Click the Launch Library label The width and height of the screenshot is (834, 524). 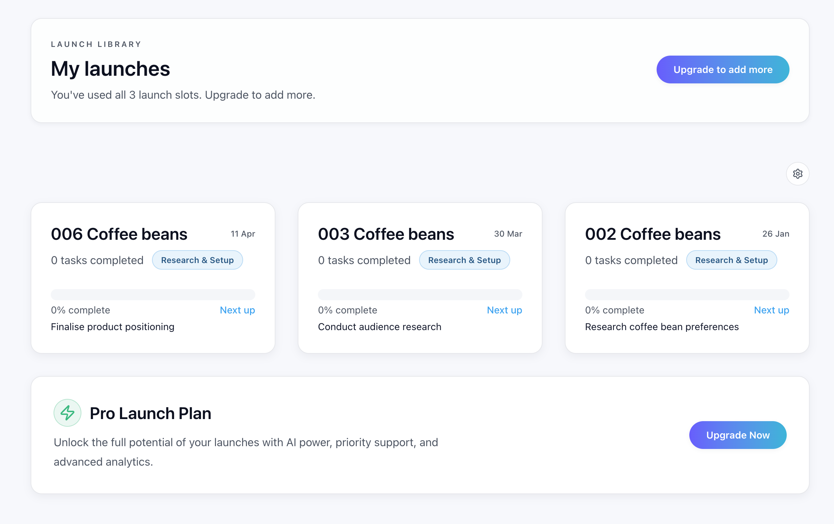point(96,44)
